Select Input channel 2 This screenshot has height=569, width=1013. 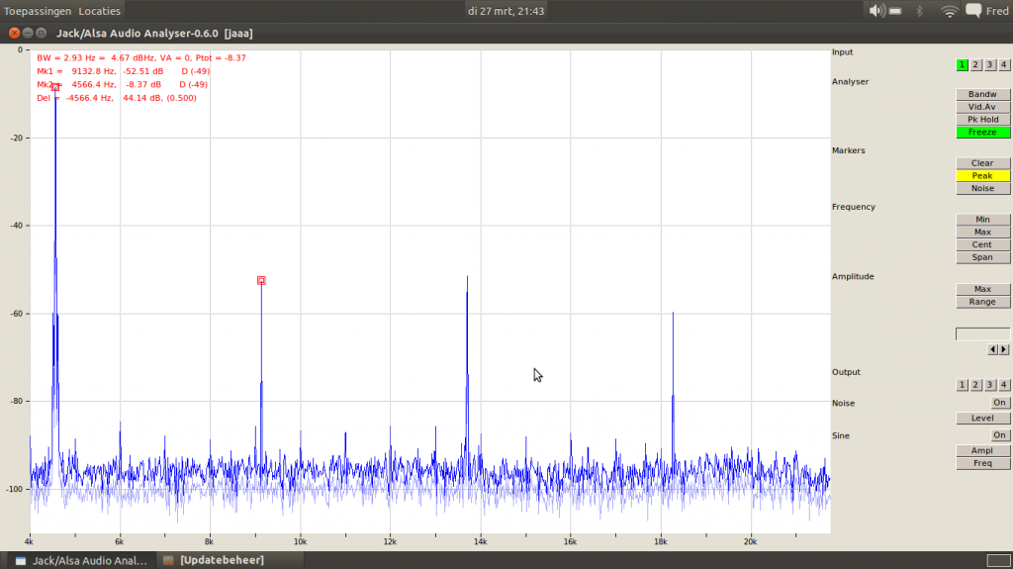tap(975, 64)
